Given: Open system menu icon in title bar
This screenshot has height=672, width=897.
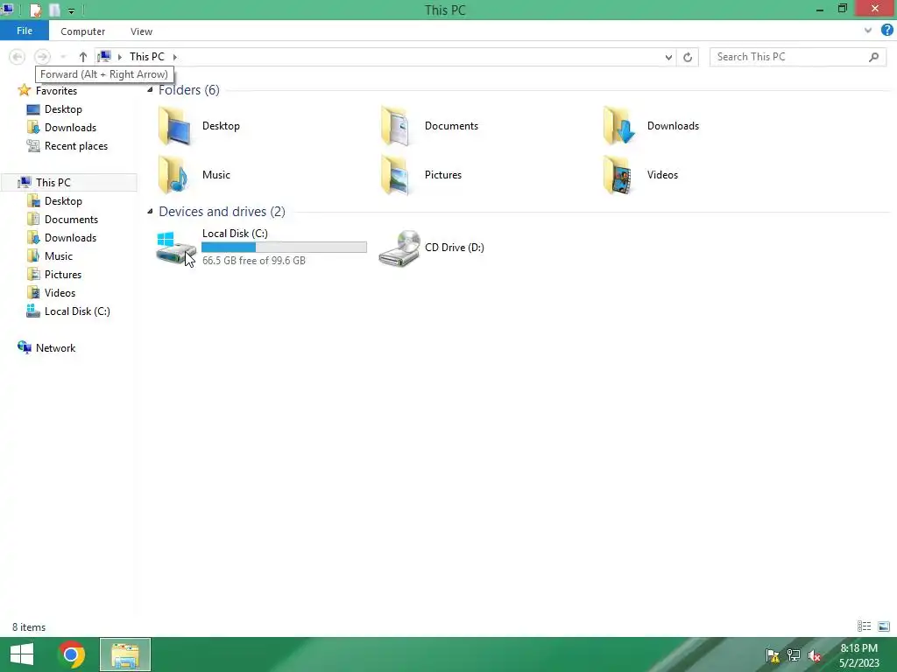Looking at the screenshot, I should pyautogui.click(x=7, y=9).
